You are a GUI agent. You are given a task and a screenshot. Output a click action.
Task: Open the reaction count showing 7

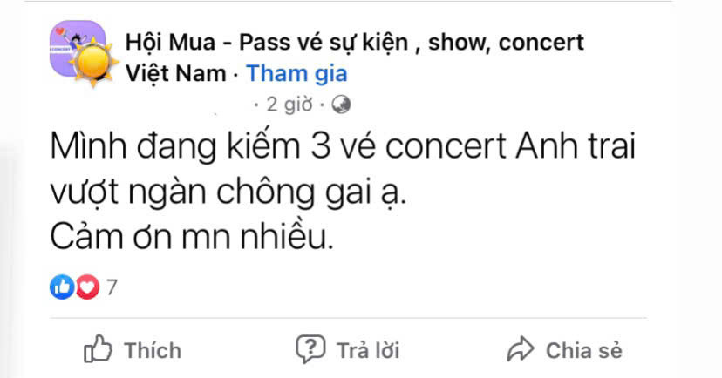111,287
